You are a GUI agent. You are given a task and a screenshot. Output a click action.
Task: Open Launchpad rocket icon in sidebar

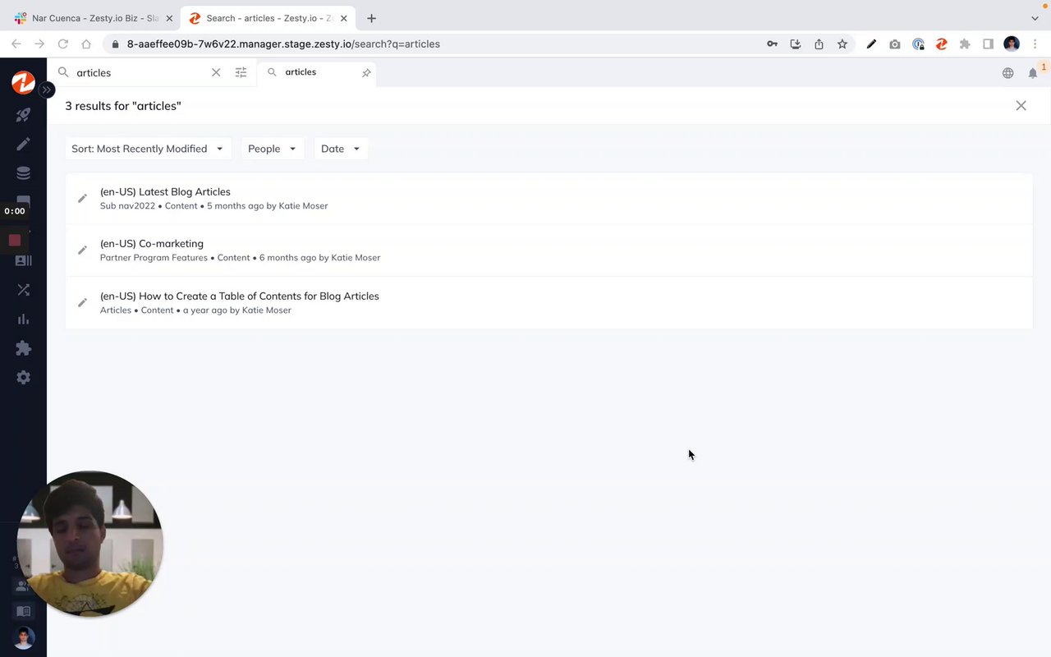click(x=23, y=115)
